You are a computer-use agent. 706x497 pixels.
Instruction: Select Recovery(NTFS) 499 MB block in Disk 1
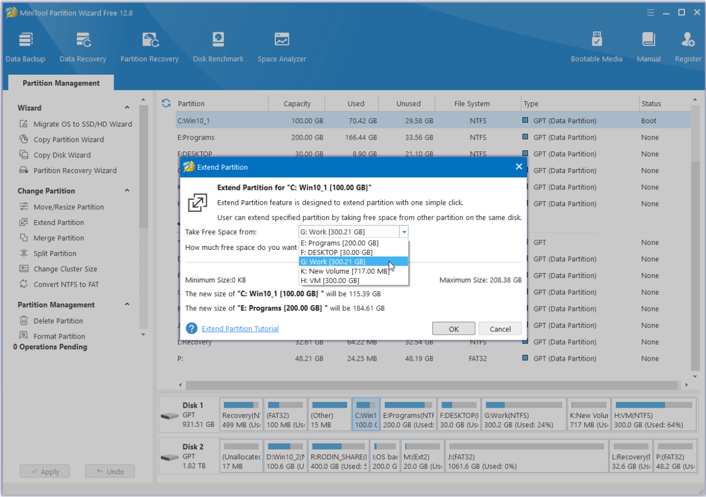241,415
